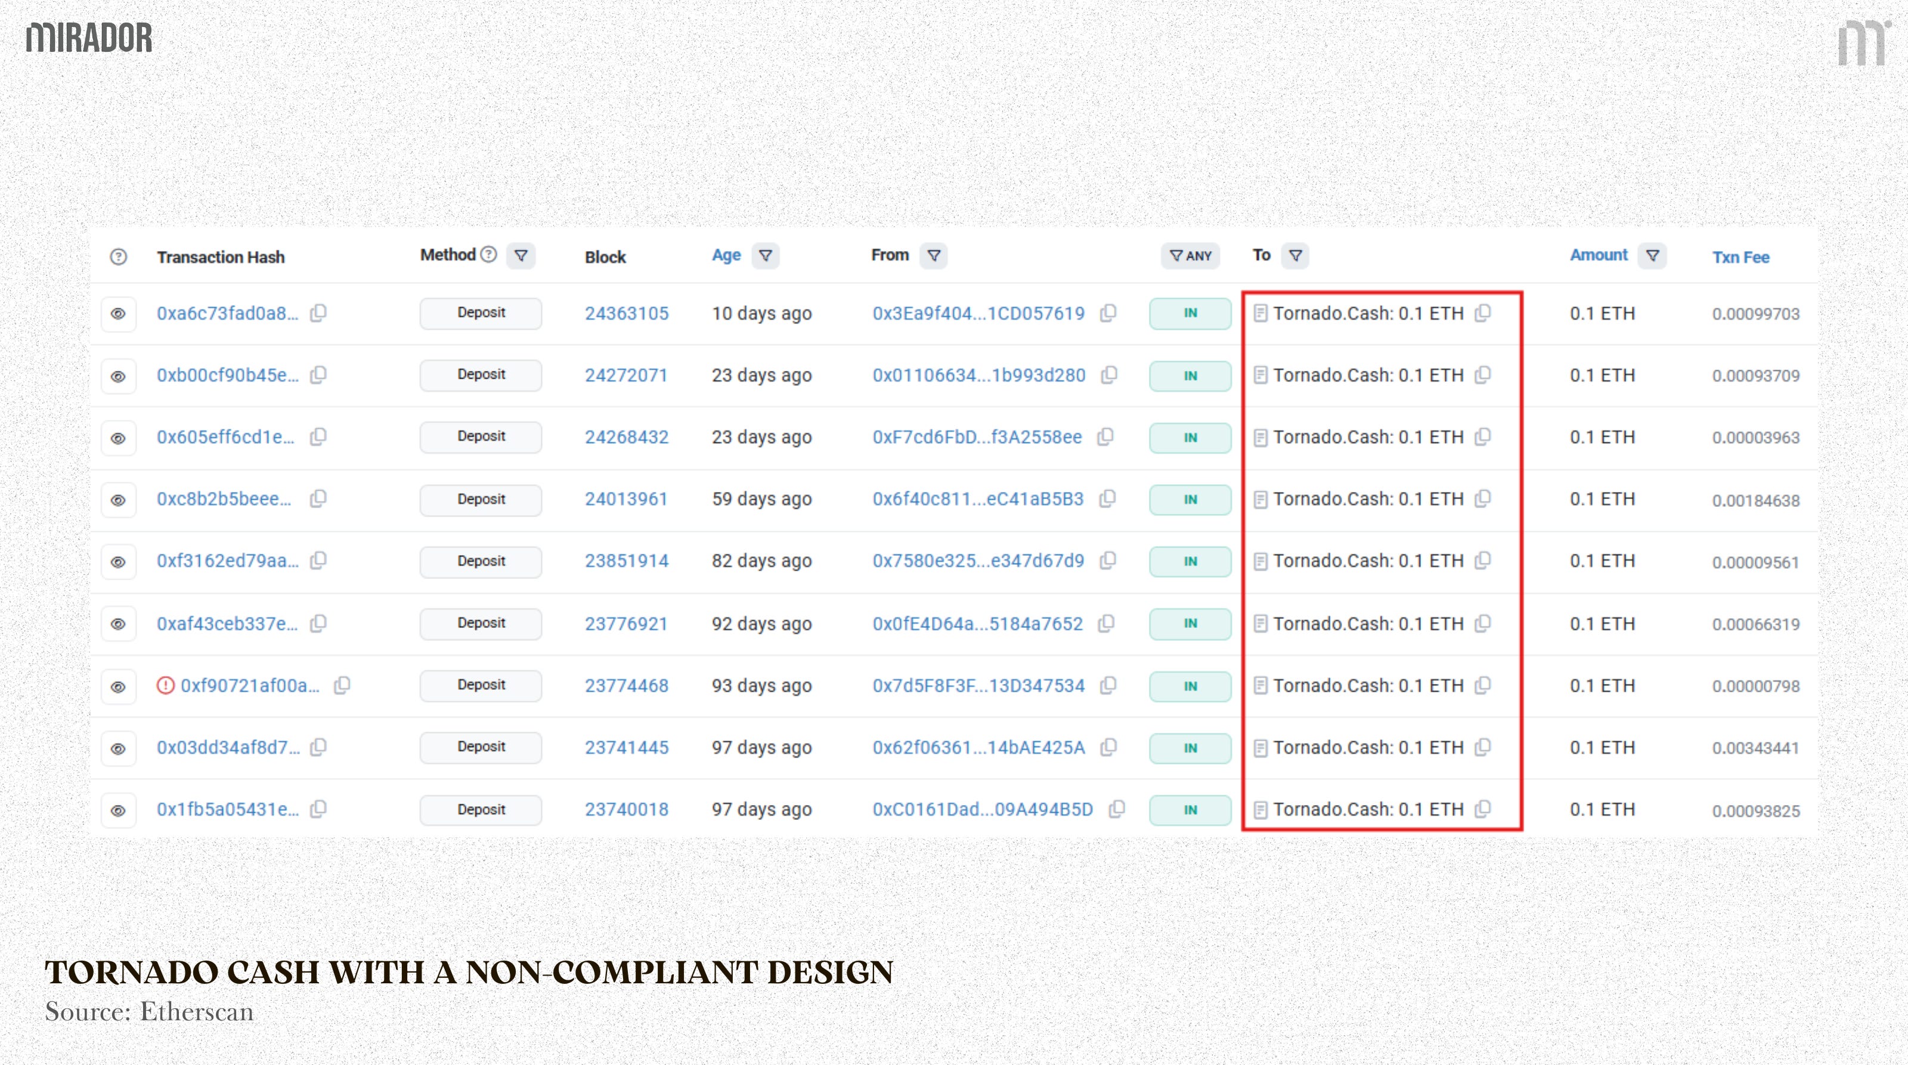Screen dimensions: 1908x1065
Task: Click the ANY direction filter button
Action: pyautogui.click(x=1190, y=255)
